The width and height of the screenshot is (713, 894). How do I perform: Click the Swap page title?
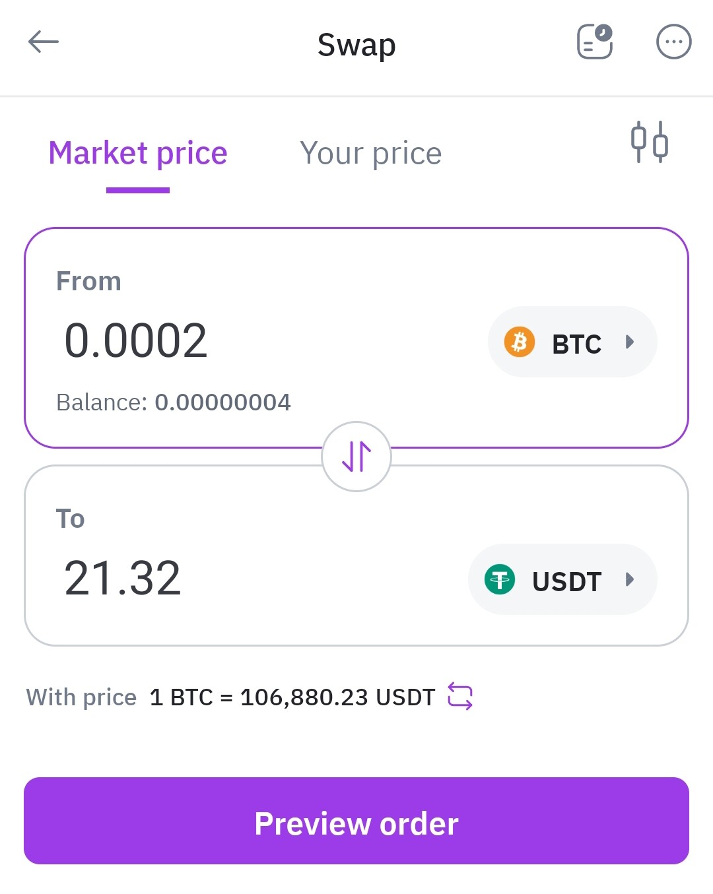click(356, 45)
